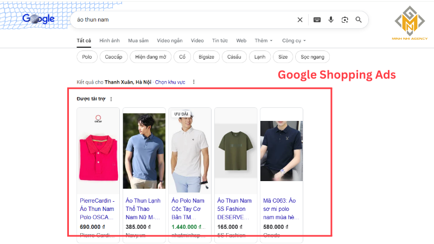The image size is (434, 244).
Task: Open the Mã C063 Áo sơ mi polo link
Action: pyautogui.click(x=281, y=209)
